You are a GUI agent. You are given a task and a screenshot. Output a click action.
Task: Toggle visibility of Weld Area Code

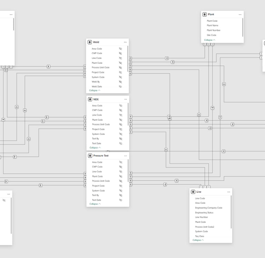click(120, 49)
